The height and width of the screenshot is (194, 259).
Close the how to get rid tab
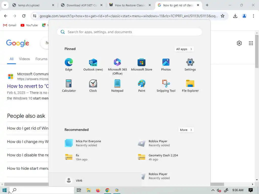click(x=198, y=5)
